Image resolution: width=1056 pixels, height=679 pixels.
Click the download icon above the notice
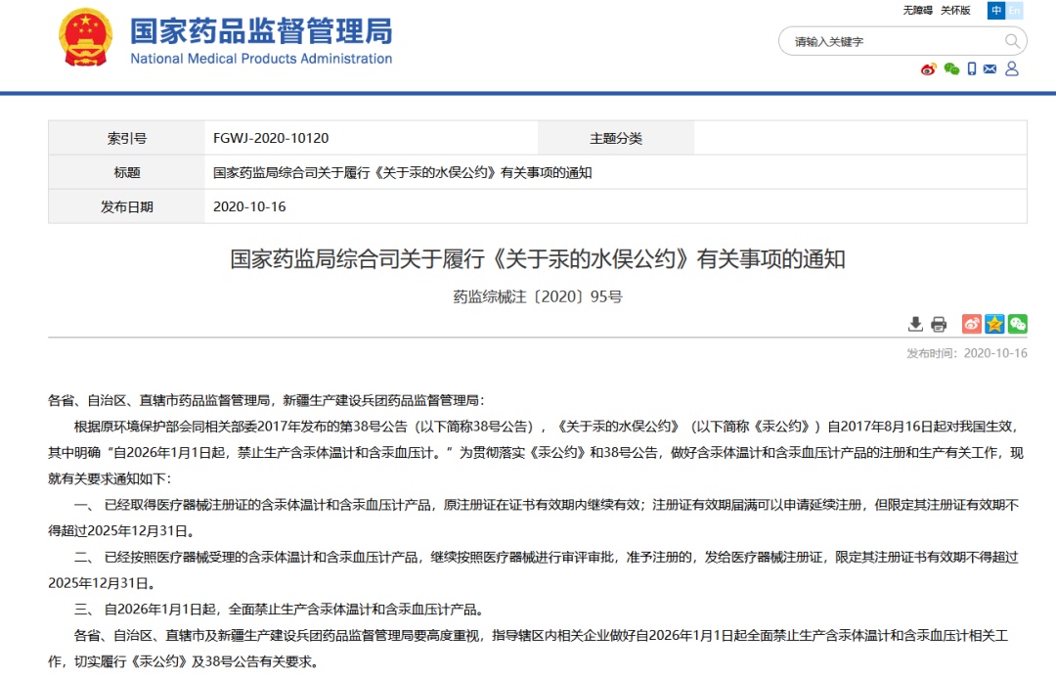(x=917, y=323)
